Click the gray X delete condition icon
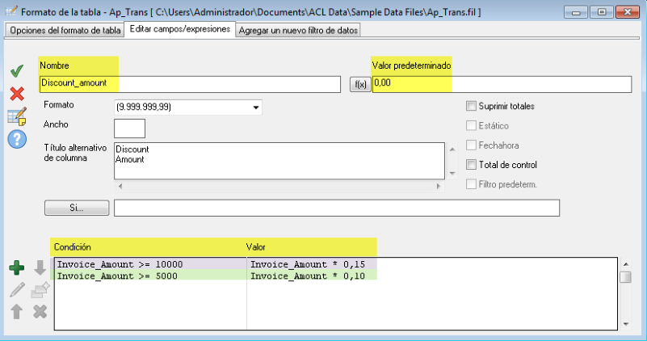 pos(40,311)
